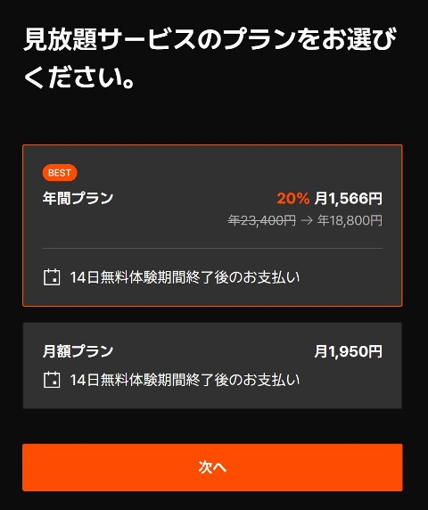Screen dimensions: 428x510
Task: Click the orange 次へ button
Action: (212, 467)
